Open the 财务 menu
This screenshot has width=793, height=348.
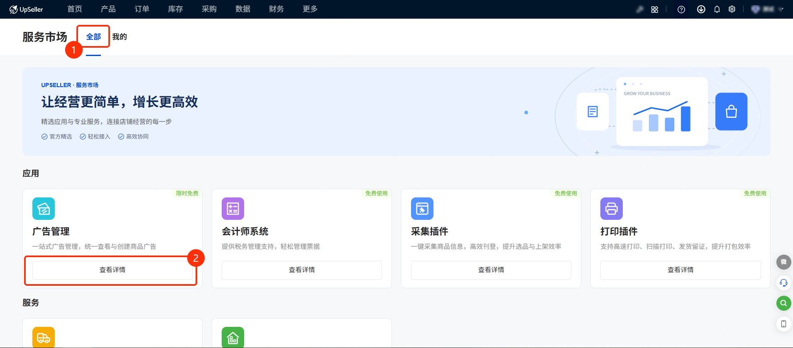(277, 9)
